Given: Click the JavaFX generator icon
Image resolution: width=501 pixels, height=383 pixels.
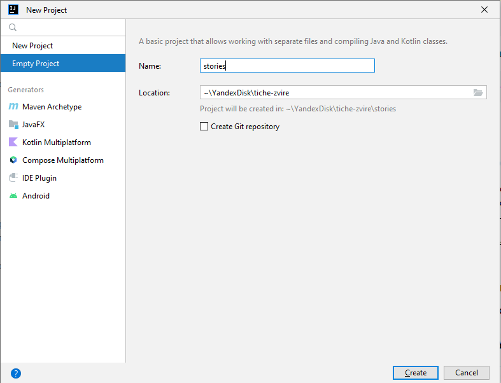Looking at the screenshot, I should (x=13, y=124).
